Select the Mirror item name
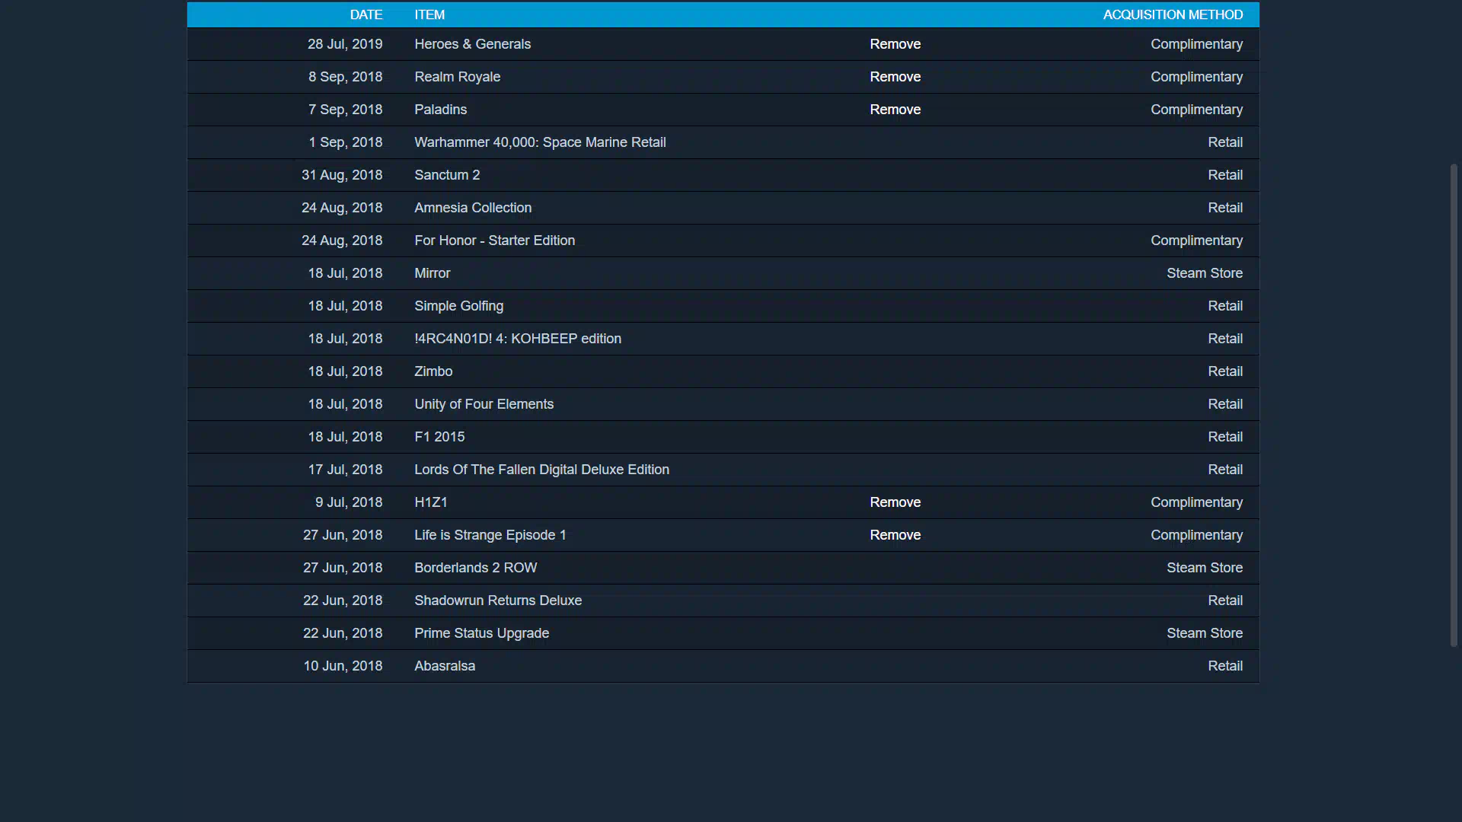 [x=432, y=273]
